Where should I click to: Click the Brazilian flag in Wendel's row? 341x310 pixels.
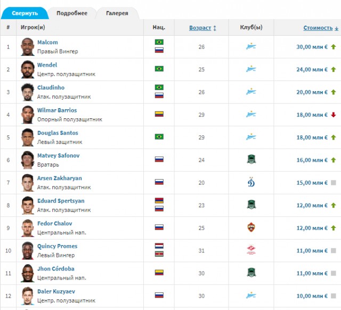(159, 69)
